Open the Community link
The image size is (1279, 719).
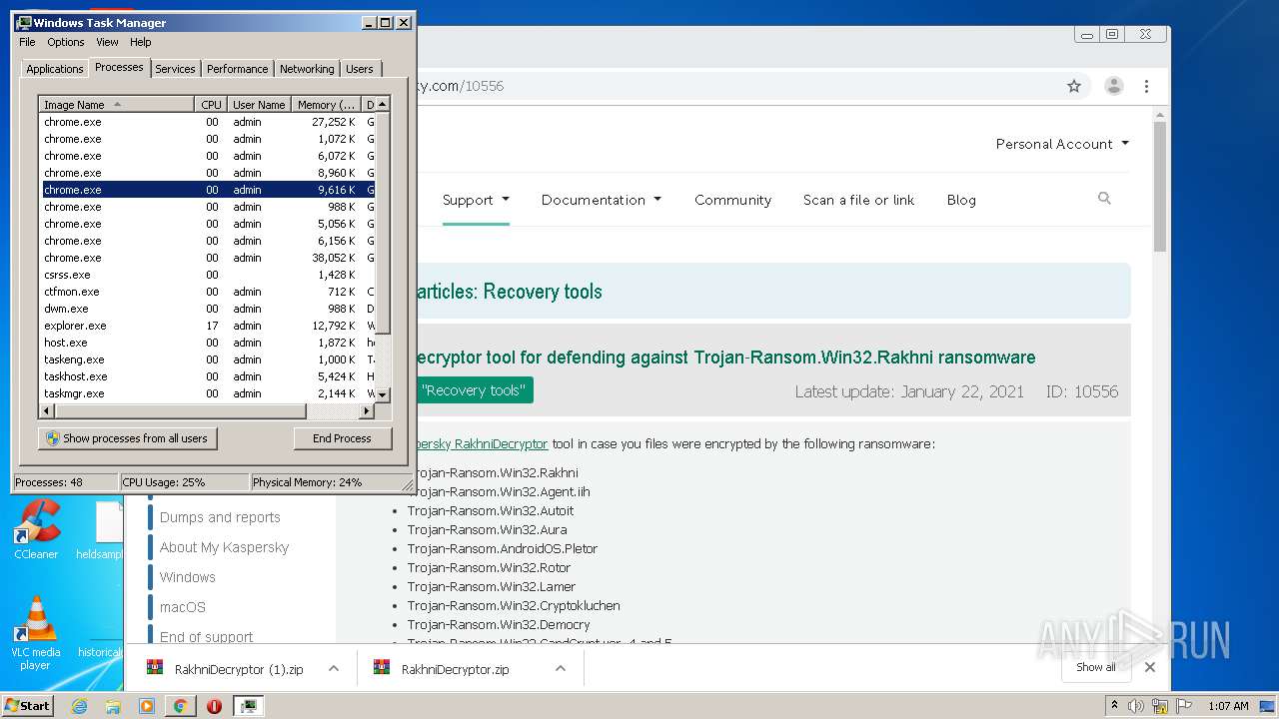[x=732, y=200]
